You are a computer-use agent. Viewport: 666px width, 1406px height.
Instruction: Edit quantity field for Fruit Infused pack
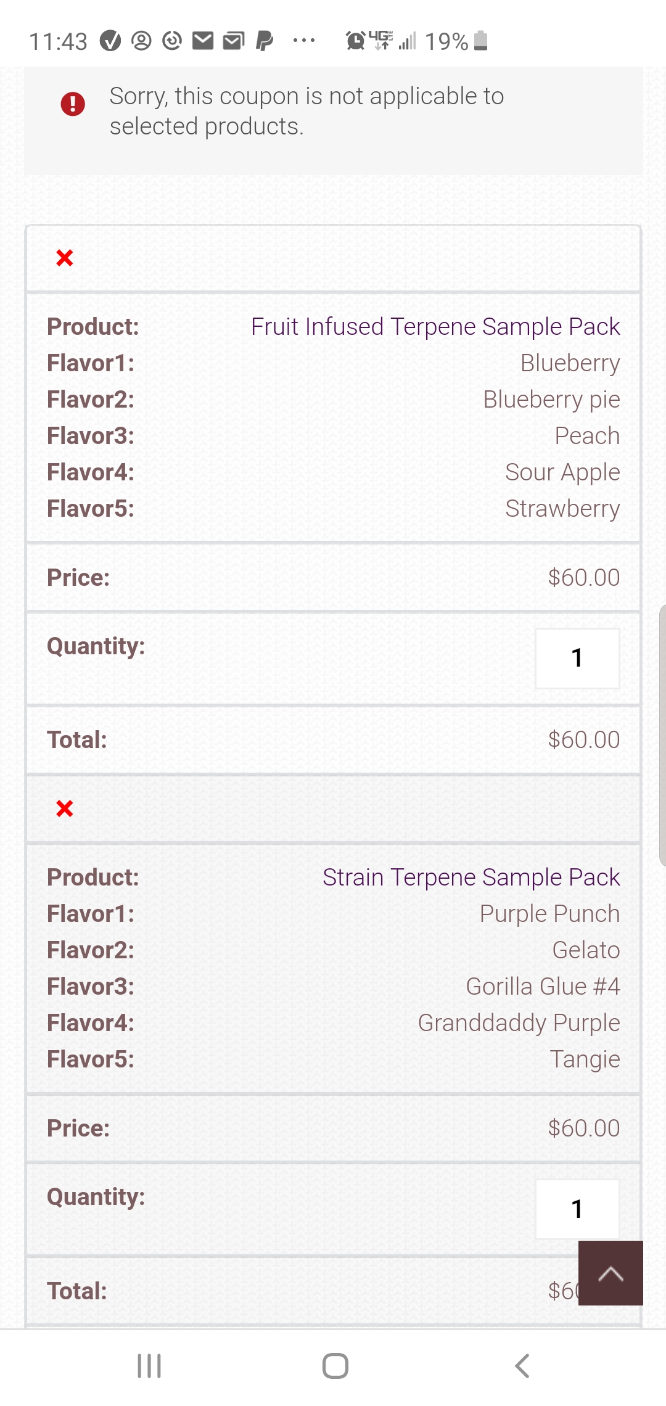[x=577, y=658]
